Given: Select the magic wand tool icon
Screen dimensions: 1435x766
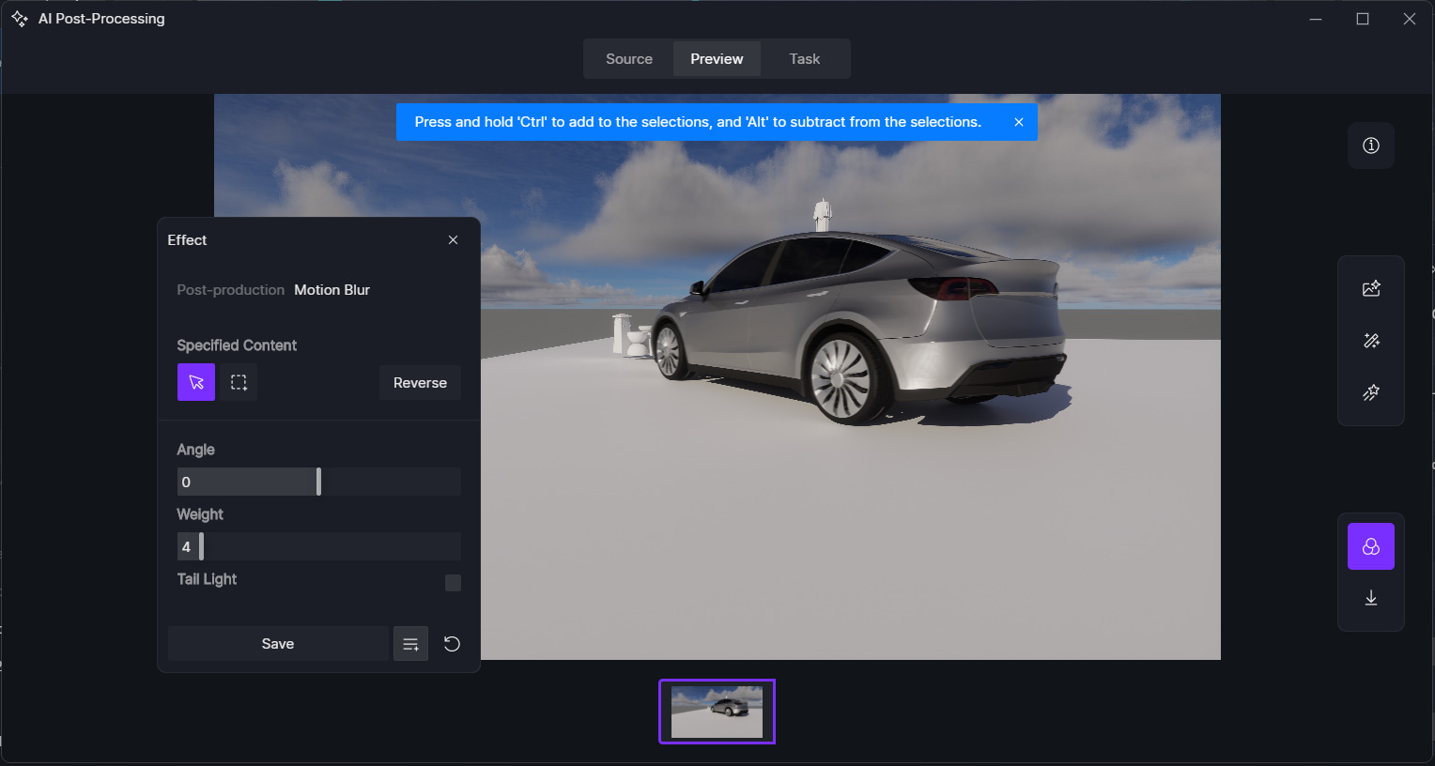Looking at the screenshot, I should click(x=1370, y=341).
